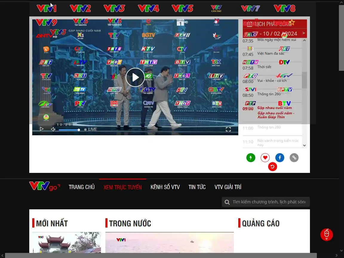Open the VTV Giải trí menu item
This screenshot has height=258, width=344.
228,187
